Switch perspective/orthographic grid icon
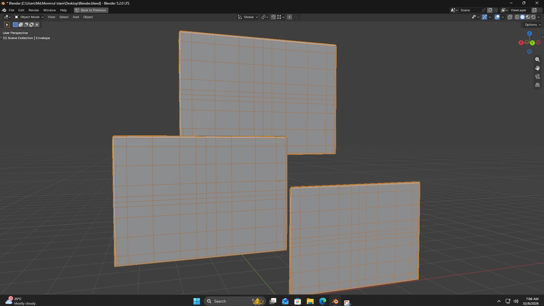 point(537,85)
